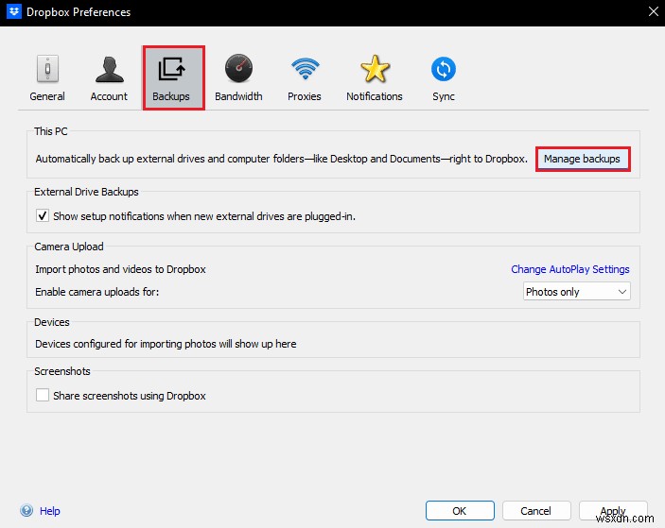665x528 pixels.
Task: Switch to the Sync tab label
Action: pyautogui.click(x=444, y=96)
